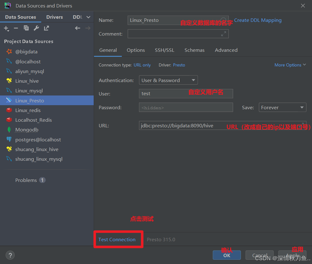
Task: Select the aliyun_mysql data source
Action: click(47, 71)
